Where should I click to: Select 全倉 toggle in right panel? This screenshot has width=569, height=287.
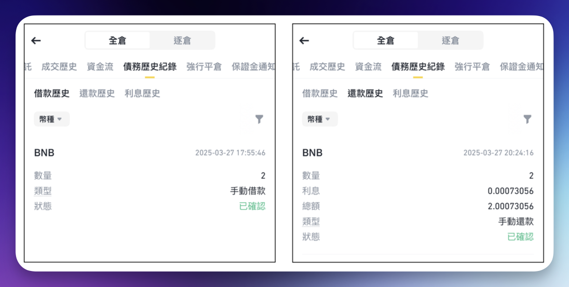[x=386, y=40]
